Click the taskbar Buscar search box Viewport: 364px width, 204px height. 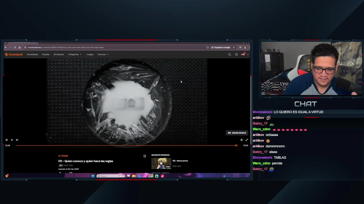(x=110, y=176)
